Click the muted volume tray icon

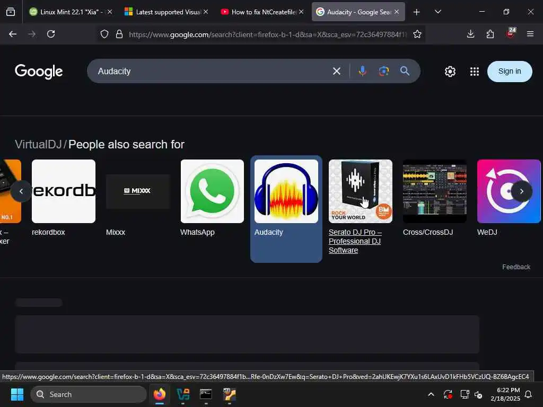click(478, 394)
